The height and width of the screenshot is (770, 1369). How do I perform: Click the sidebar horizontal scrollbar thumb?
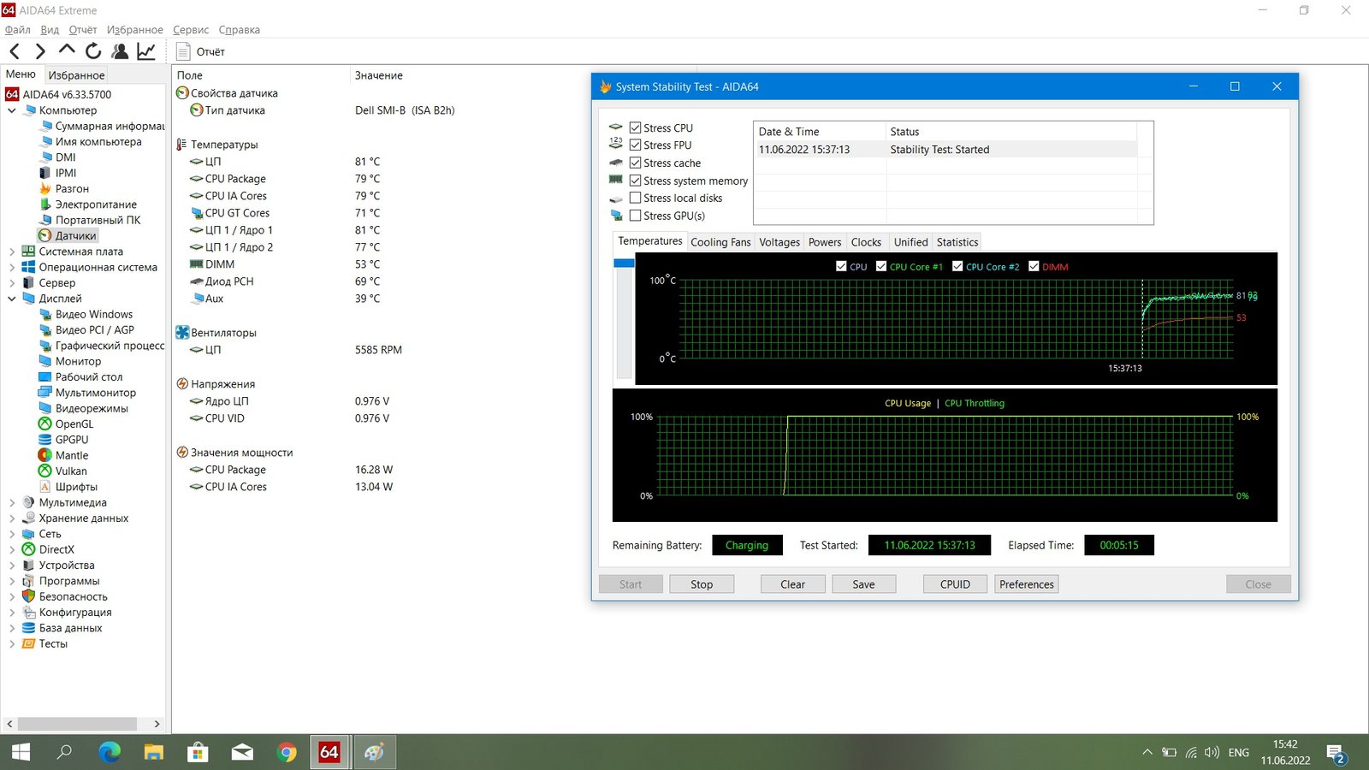pos(77,724)
